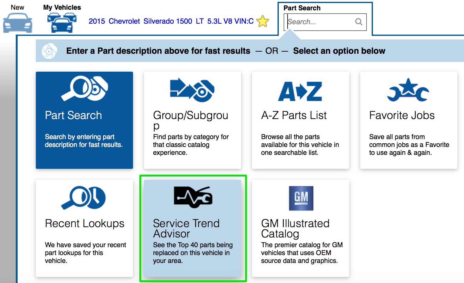464x283 pixels.
Task: Open the 2015 Chevrolet Silverado vehicle link
Action: click(x=171, y=21)
